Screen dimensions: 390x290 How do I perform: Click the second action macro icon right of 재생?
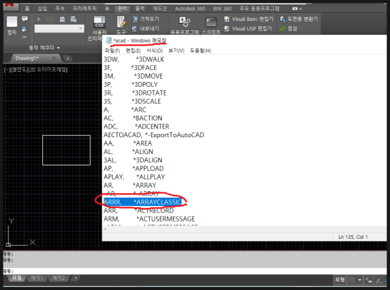[73, 19]
